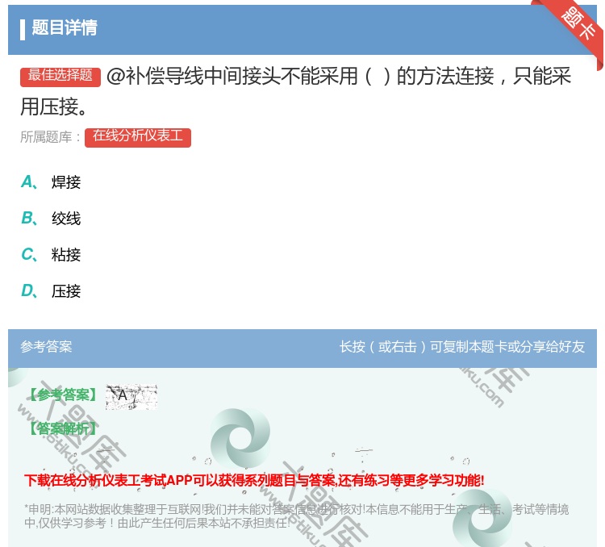Click the 【参考答案】 green label
The height and width of the screenshot is (547, 605).
coord(63,395)
